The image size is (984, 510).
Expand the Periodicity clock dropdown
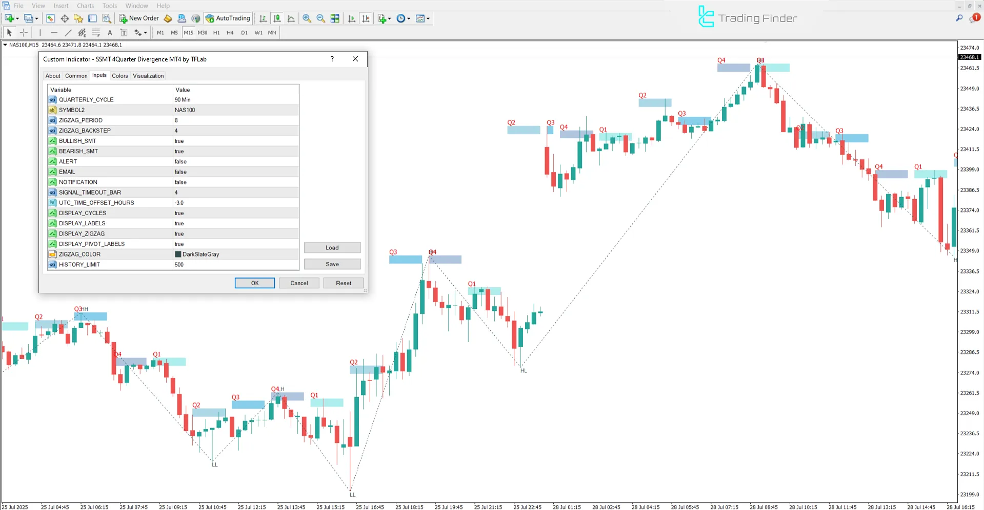coord(404,18)
